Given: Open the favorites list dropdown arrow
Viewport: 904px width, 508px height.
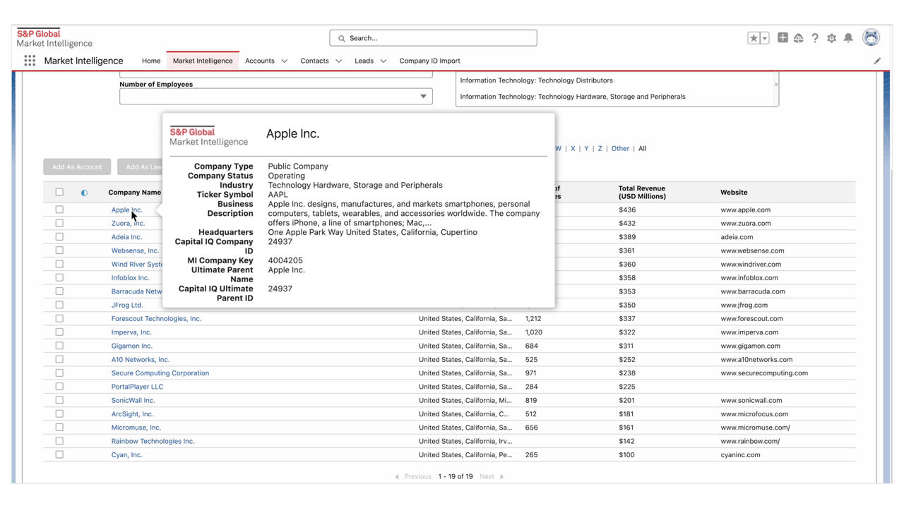Looking at the screenshot, I should pos(764,38).
